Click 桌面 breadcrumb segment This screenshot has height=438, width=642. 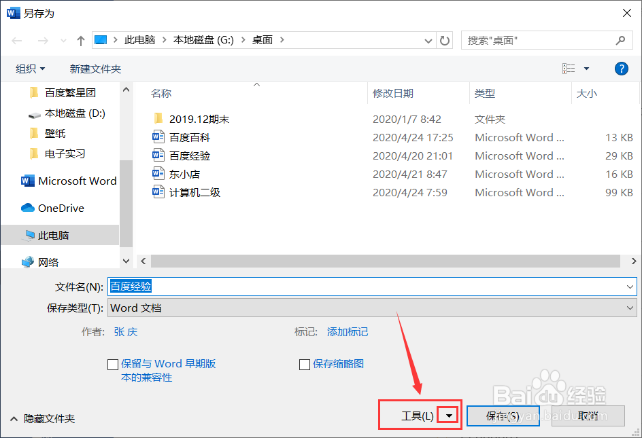tap(263, 39)
